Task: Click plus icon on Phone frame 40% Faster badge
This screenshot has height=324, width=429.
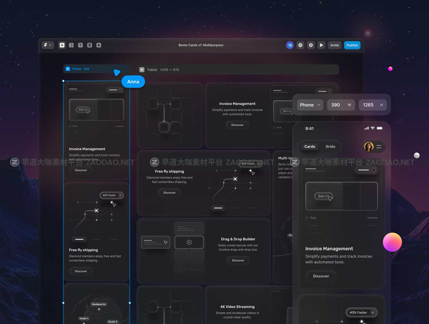Action: pos(120,195)
